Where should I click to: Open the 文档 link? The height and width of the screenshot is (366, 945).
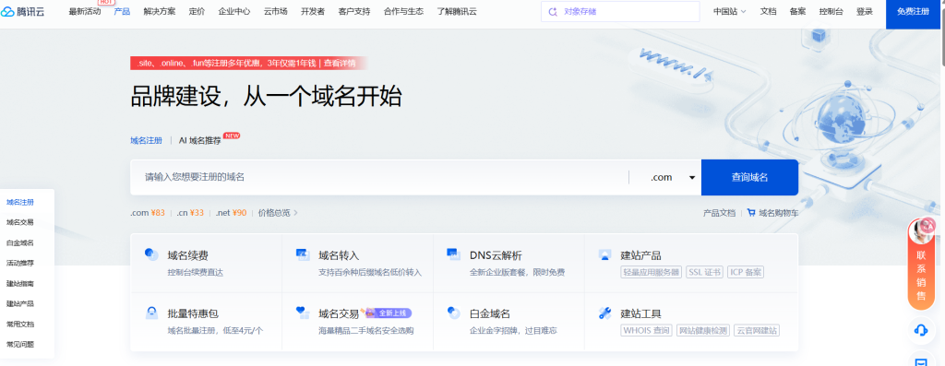768,11
